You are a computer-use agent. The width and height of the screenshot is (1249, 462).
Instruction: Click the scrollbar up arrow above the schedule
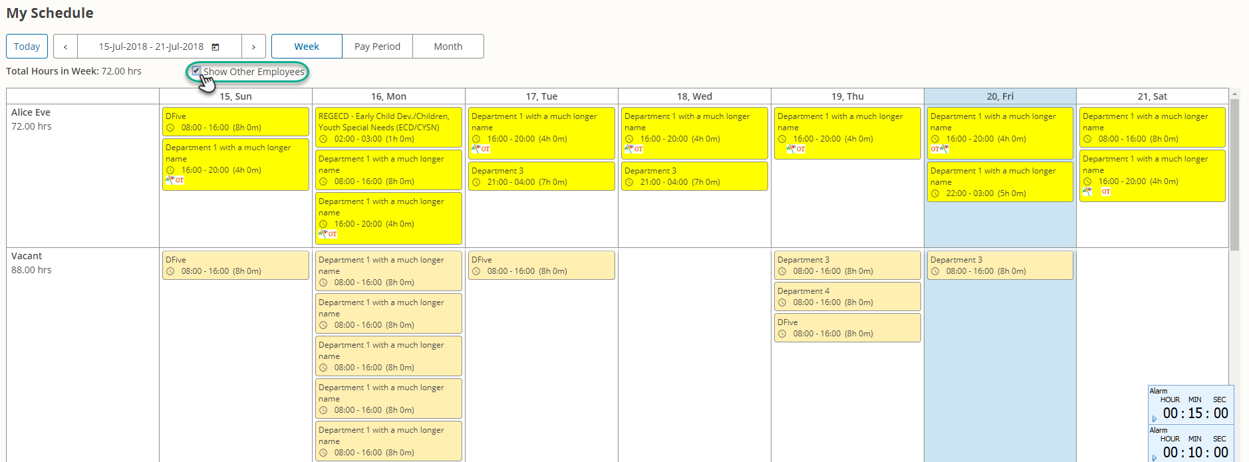[x=1234, y=94]
